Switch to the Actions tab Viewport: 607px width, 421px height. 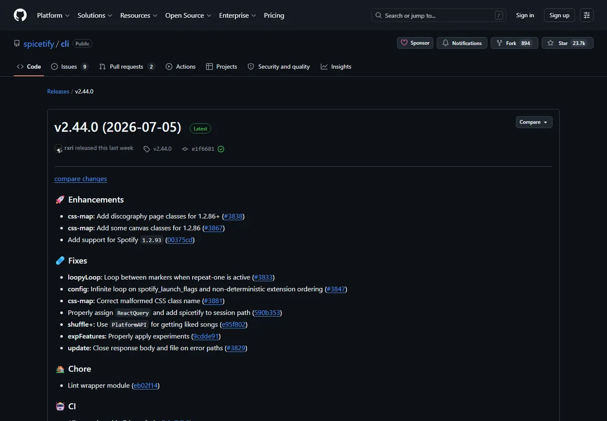click(181, 67)
